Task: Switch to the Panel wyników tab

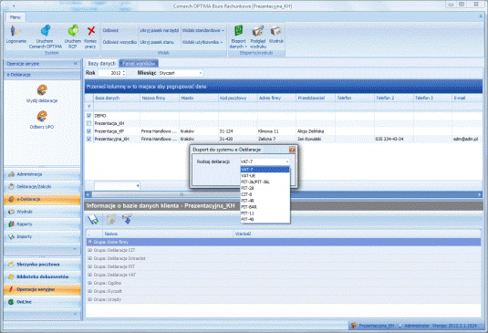Action: [139, 64]
